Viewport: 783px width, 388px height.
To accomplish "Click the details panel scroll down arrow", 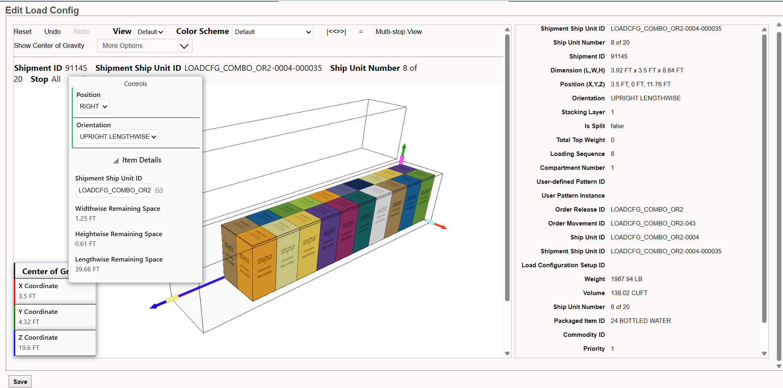I will [x=764, y=354].
